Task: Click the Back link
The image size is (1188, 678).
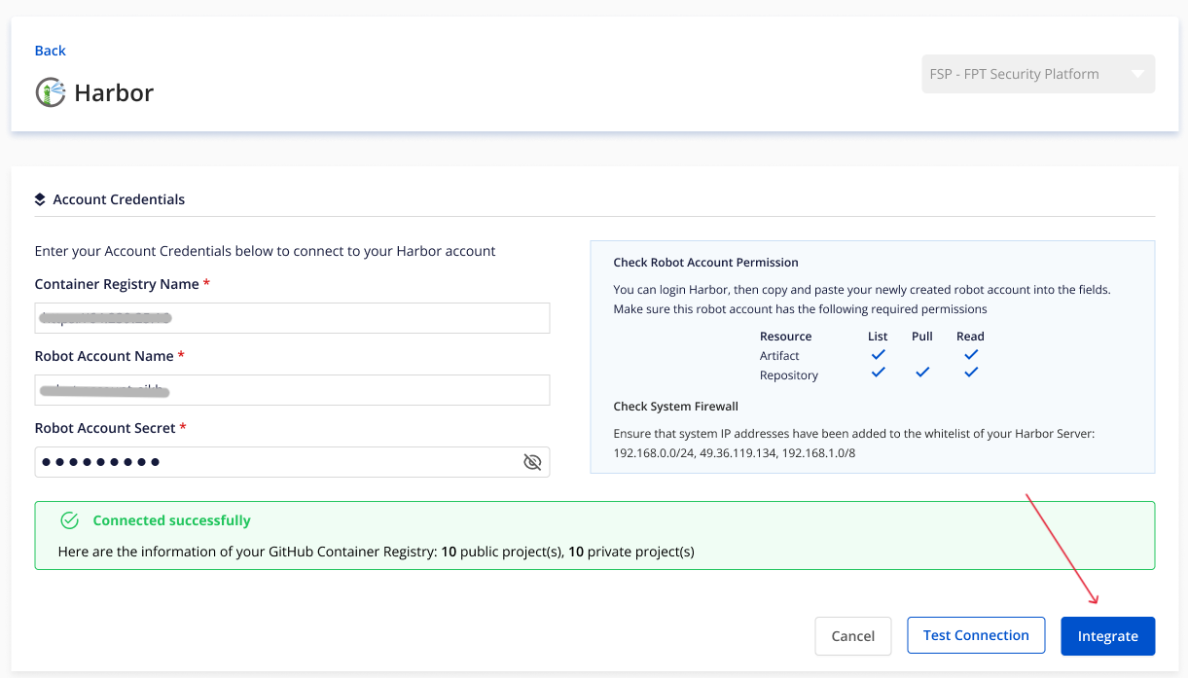Action: coord(51,51)
